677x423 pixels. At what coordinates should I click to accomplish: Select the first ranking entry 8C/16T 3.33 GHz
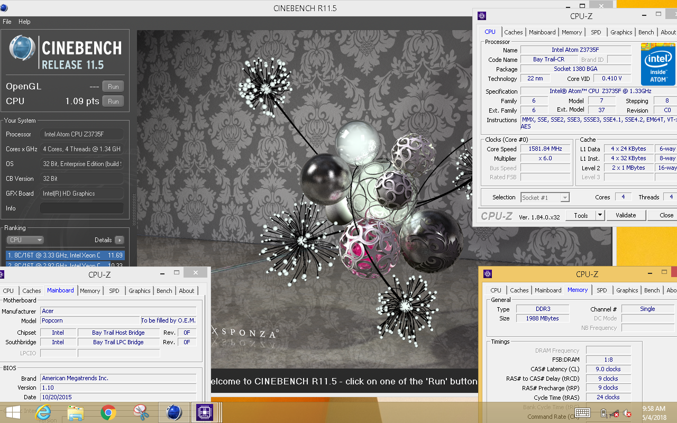pyautogui.click(x=65, y=255)
